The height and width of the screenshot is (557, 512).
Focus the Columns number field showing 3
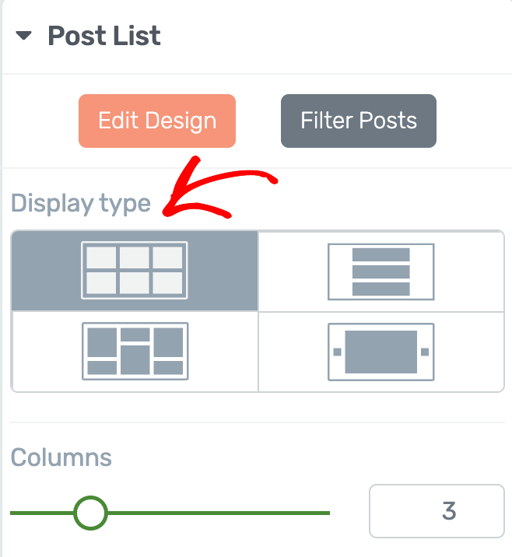[x=437, y=511]
